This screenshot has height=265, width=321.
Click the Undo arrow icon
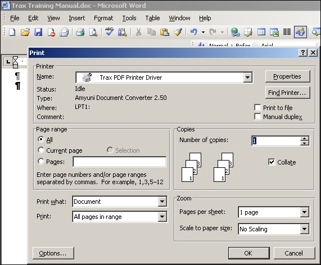point(193,32)
